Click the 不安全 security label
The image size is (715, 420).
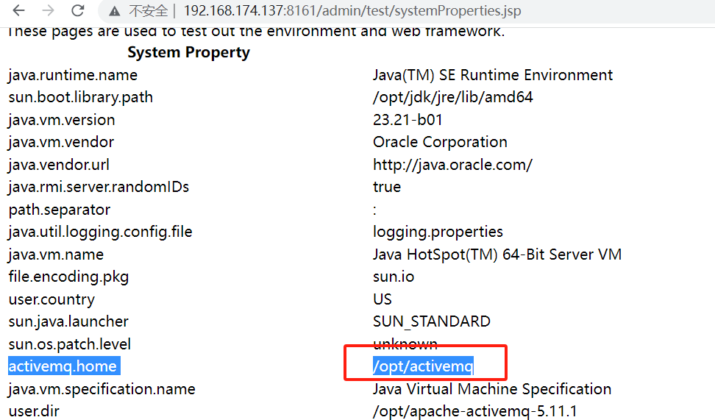click(x=148, y=10)
